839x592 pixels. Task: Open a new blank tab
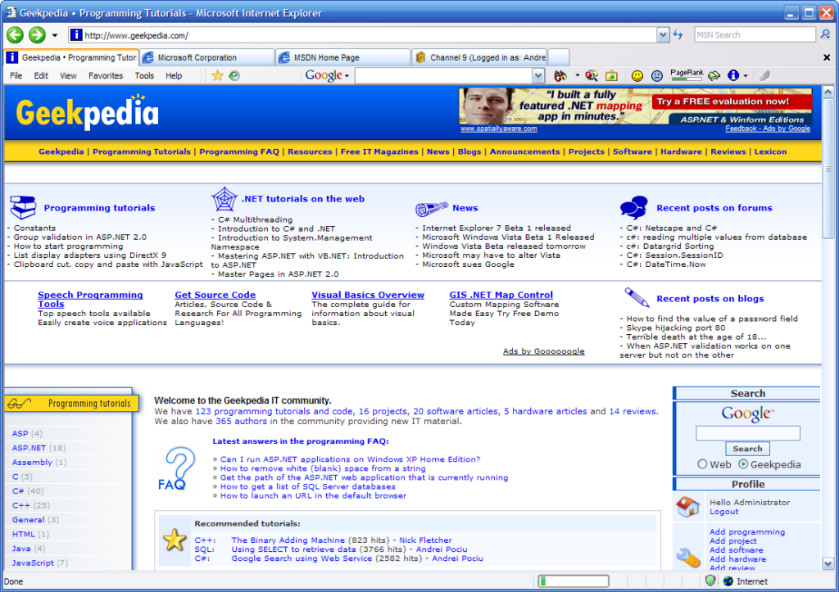pos(559,57)
